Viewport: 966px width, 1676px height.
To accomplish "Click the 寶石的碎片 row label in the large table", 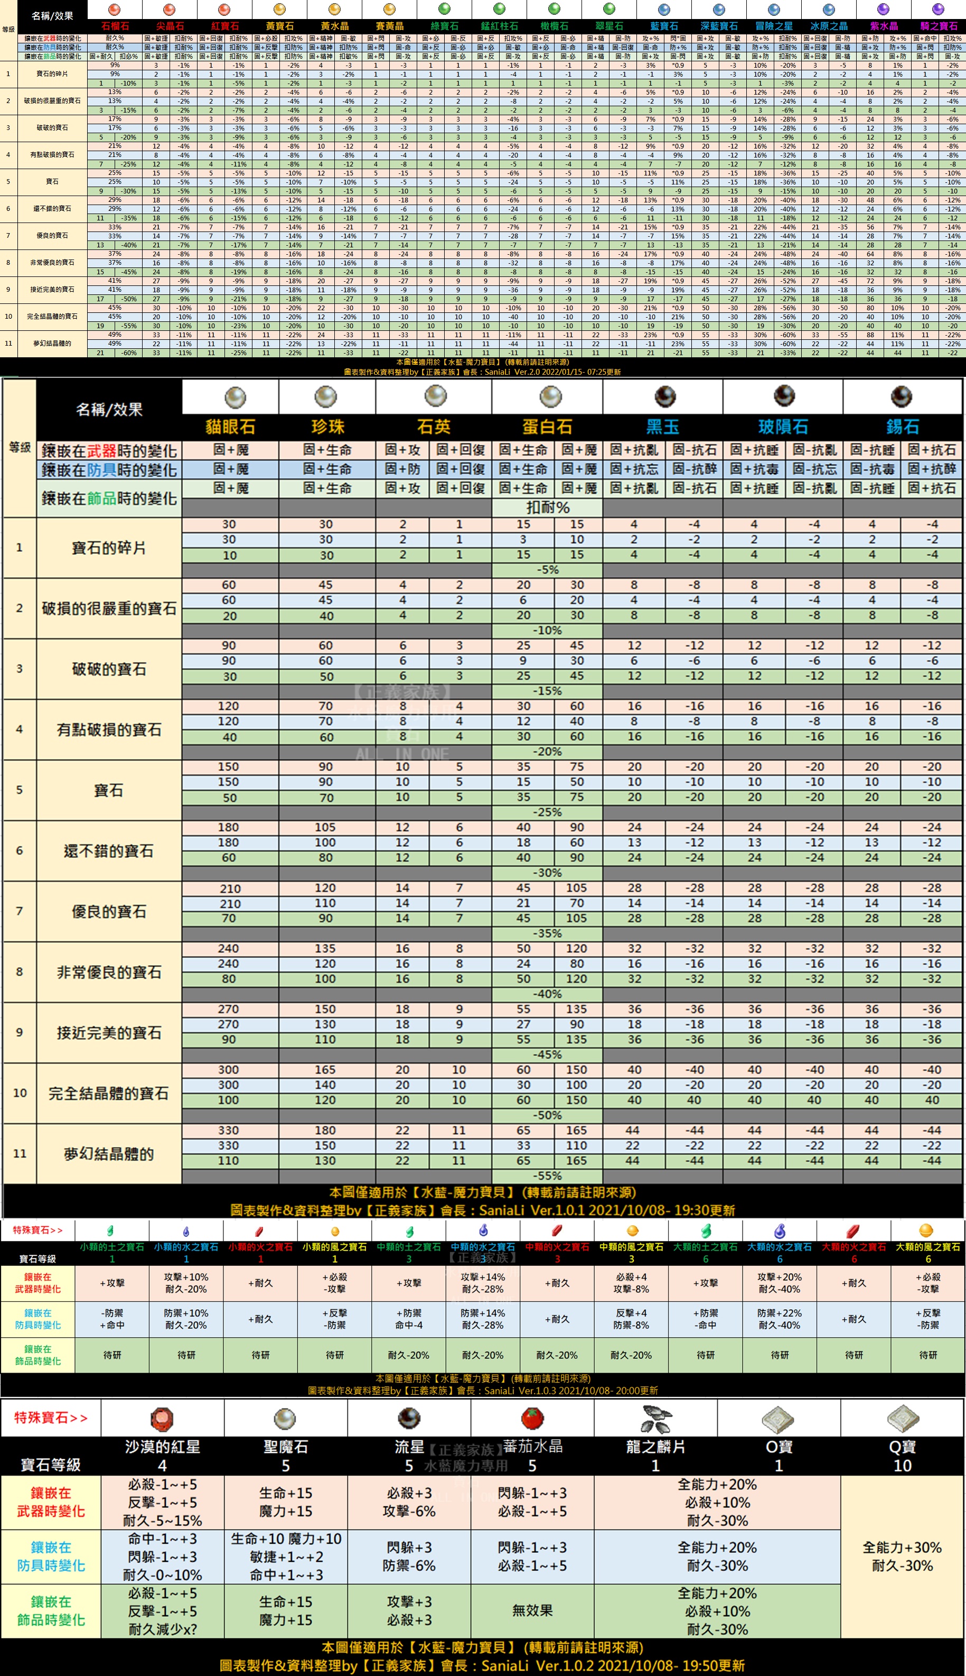I will 109,548.
